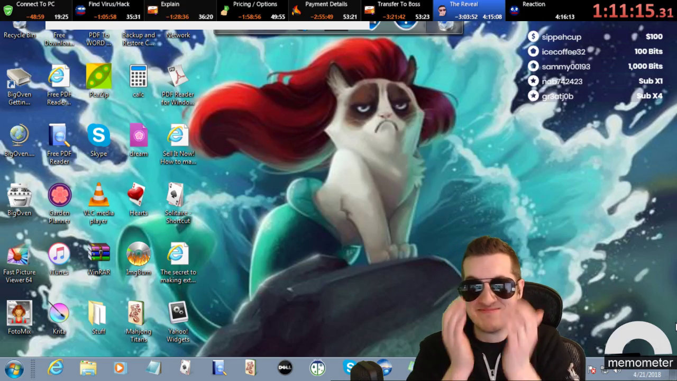The image size is (677, 381).
Task: Open the taskbar date 4/21/2018
Action: point(647,375)
